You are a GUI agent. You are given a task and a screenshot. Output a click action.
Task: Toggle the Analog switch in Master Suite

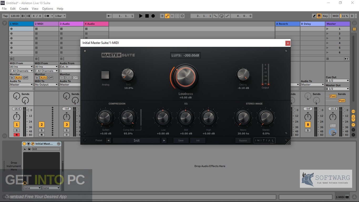pyautogui.click(x=105, y=75)
